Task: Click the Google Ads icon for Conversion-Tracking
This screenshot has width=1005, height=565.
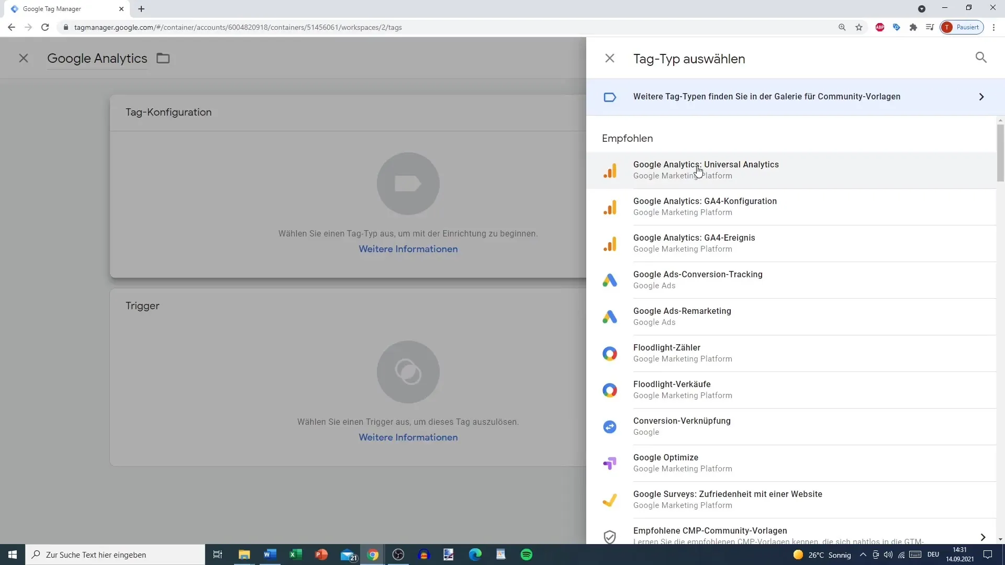Action: (x=610, y=280)
